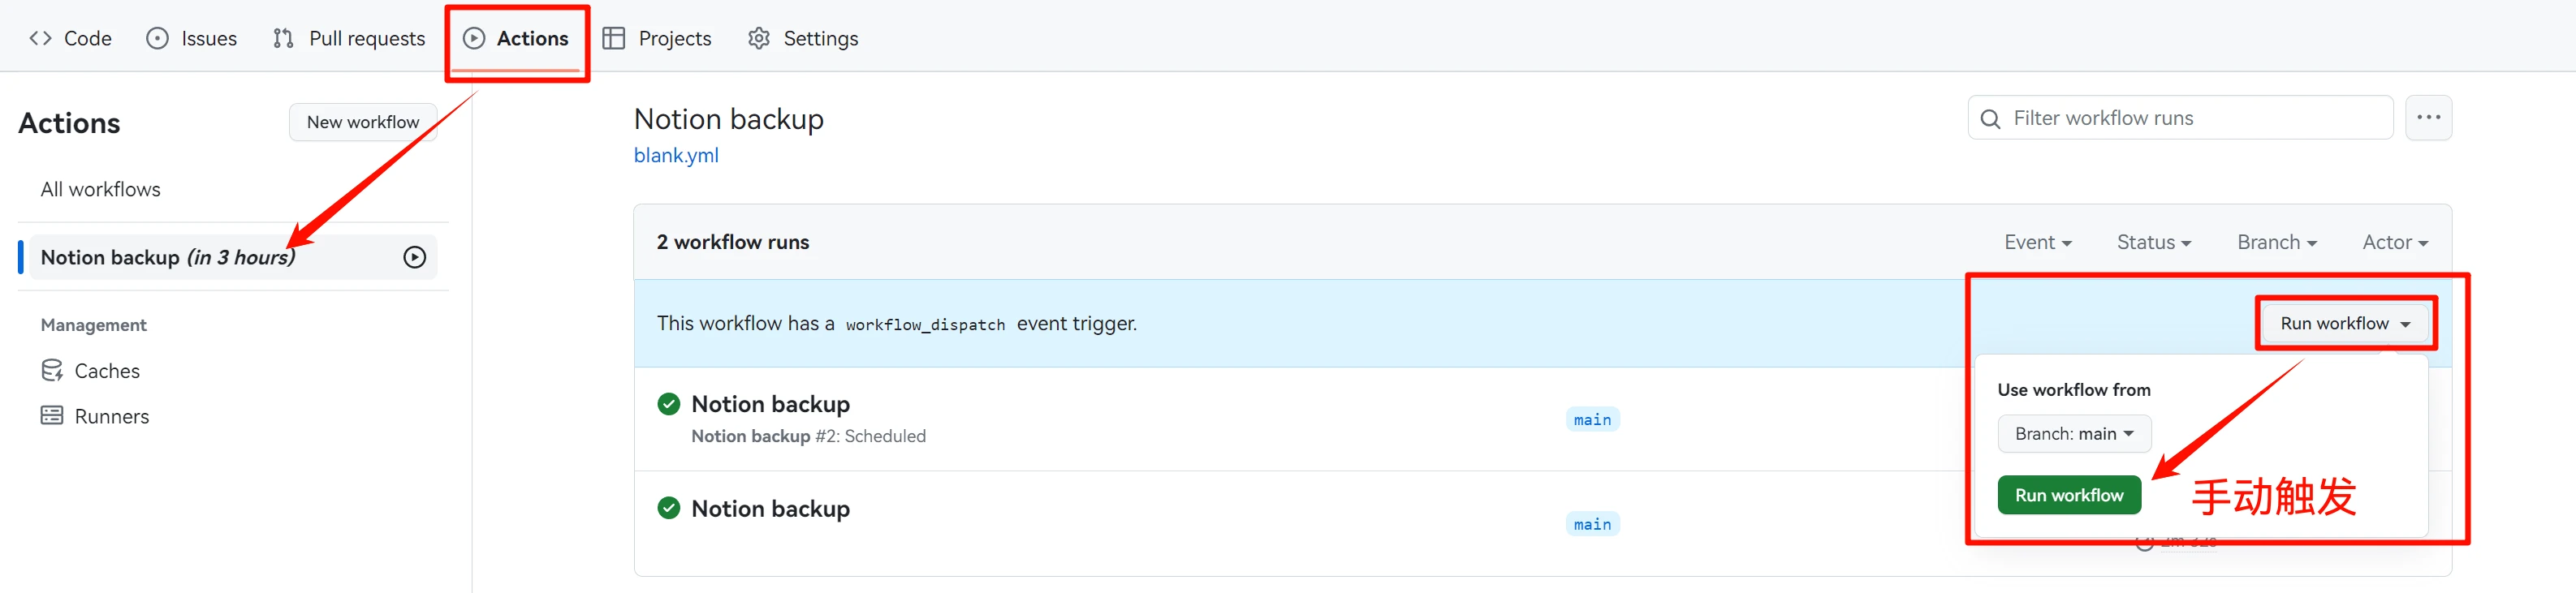Open the blank.yml workflow file link
The width and height of the screenshot is (2576, 593).
point(676,155)
